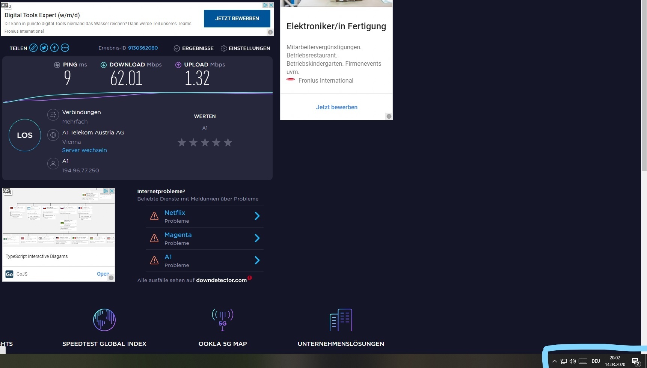This screenshot has width=647, height=368.
Task: Rate A1 with three stars
Action: [205, 142]
